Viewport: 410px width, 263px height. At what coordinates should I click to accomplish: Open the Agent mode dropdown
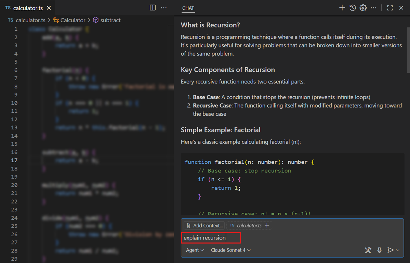pyautogui.click(x=194, y=250)
